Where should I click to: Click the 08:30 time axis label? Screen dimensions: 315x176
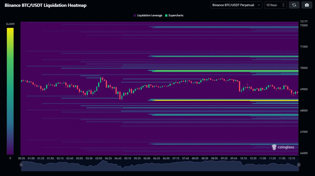pos(205,159)
